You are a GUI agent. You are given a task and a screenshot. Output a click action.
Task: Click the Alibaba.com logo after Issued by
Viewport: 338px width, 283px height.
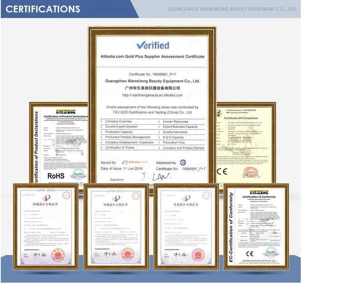(x=135, y=162)
